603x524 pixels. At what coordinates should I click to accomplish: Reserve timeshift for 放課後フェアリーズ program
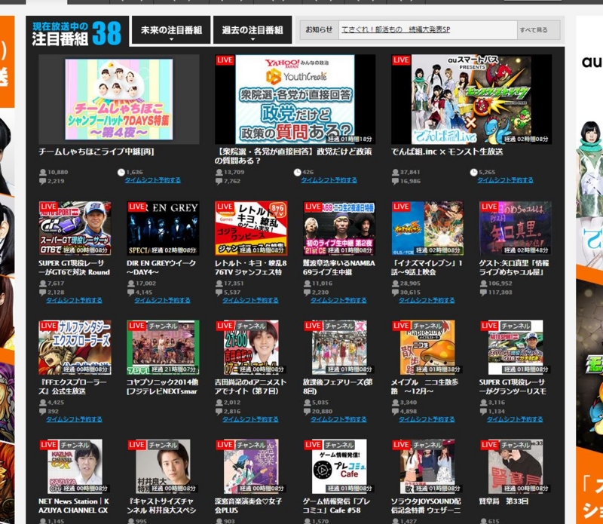(338, 419)
